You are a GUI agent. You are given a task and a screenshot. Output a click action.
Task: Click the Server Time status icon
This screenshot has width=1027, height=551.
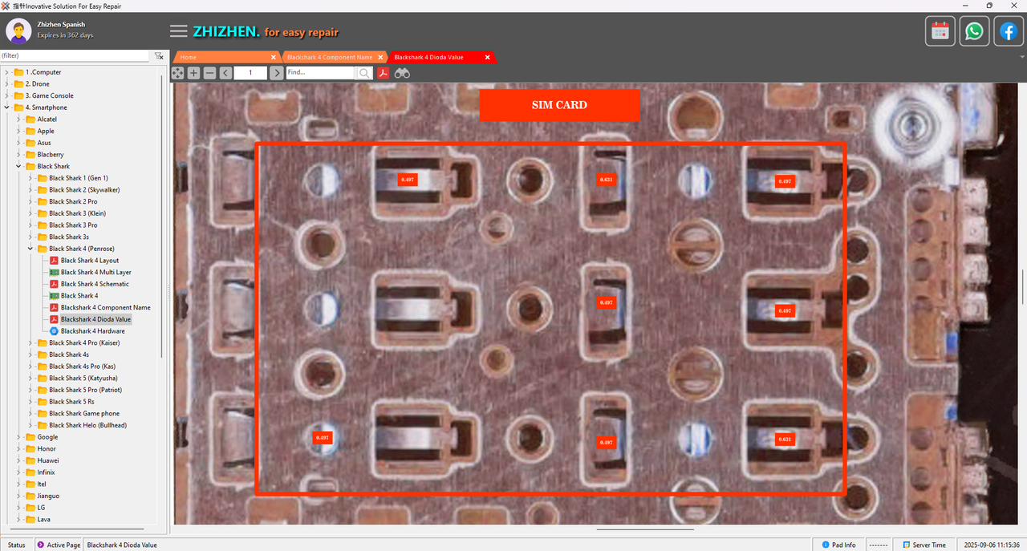pyautogui.click(x=906, y=545)
